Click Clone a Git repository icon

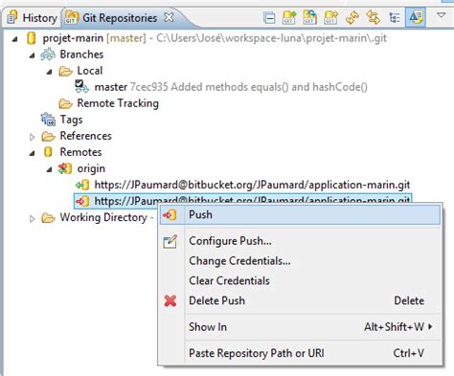(x=309, y=17)
